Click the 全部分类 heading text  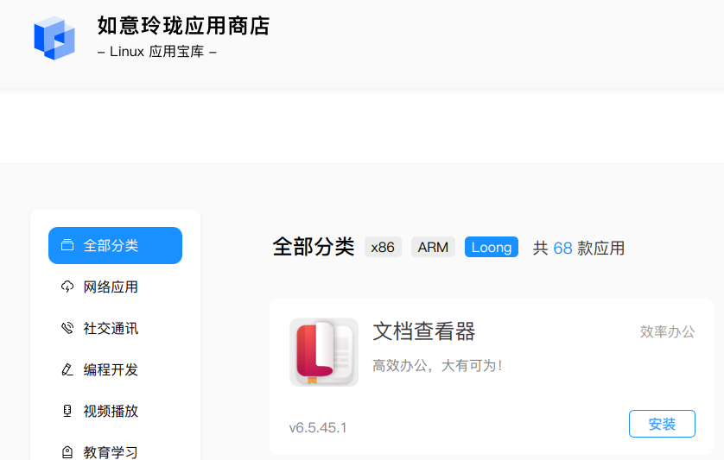tap(314, 247)
